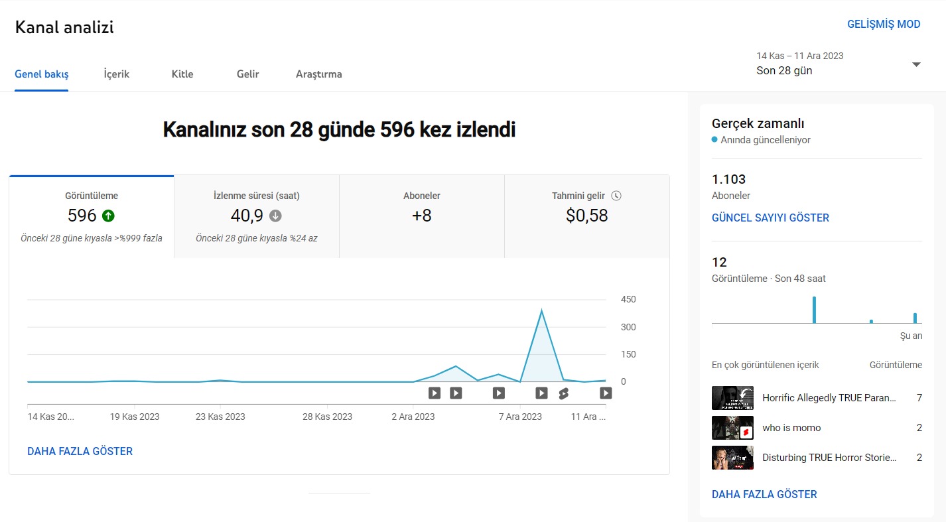
Task: Click the Shorts marker icon on the timeline
Action: 563,393
